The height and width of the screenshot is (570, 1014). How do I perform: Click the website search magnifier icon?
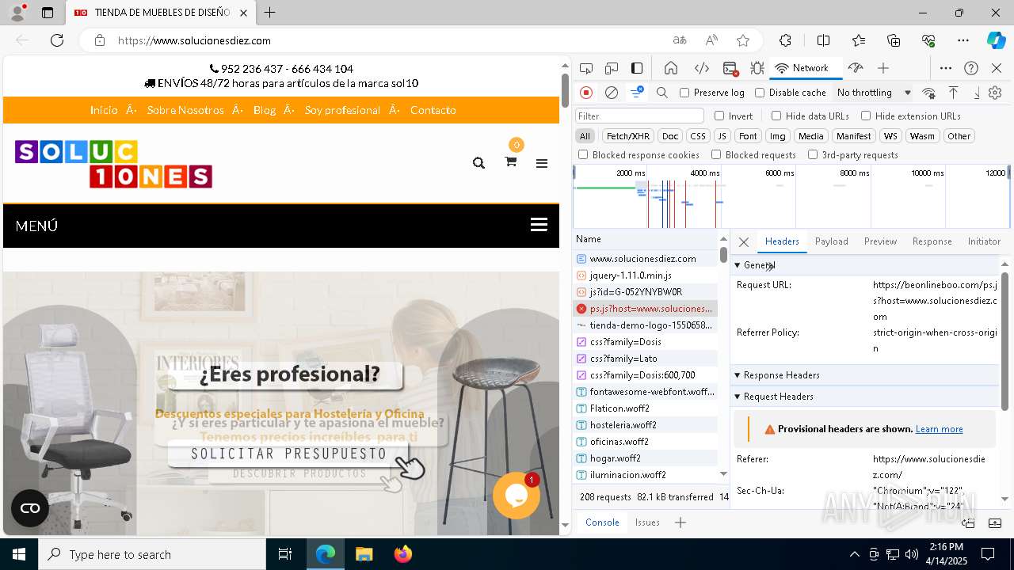[x=478, y=163]
